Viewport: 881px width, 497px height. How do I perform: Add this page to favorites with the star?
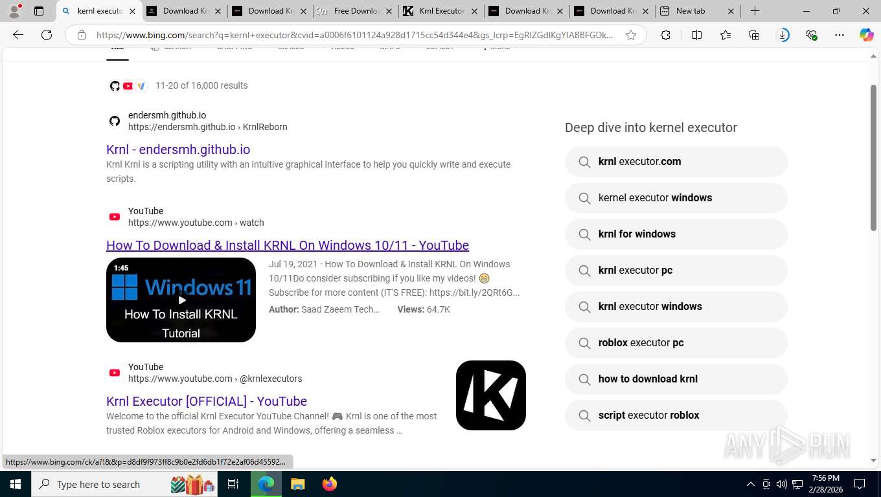tap(631, 35)
